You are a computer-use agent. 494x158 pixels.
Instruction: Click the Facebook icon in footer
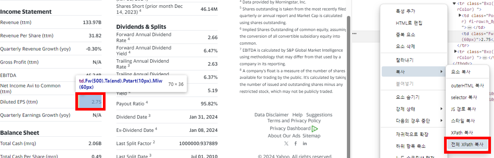296,144
